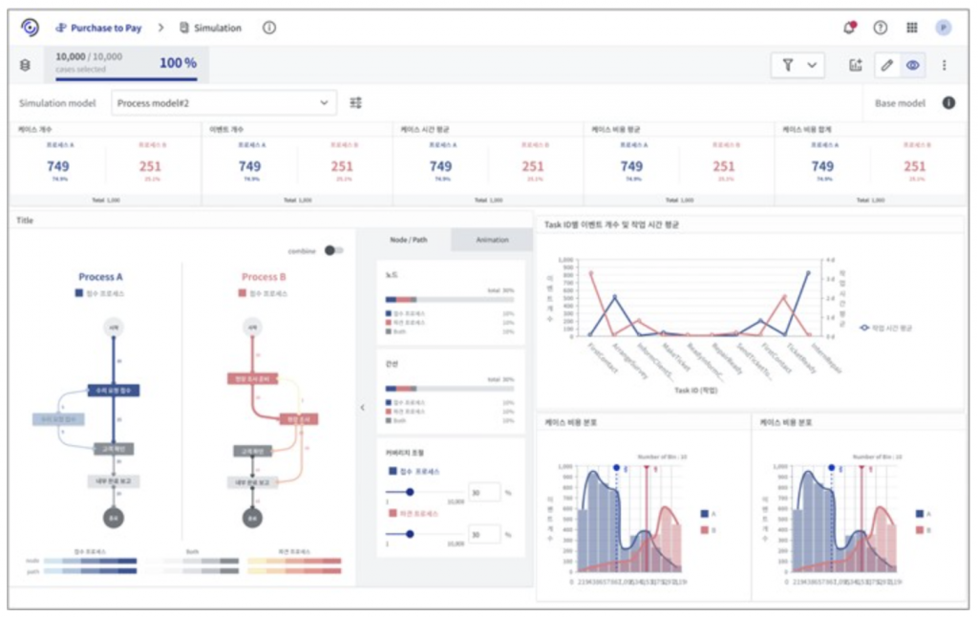Go to Purchase to Pay breadcrumb

coord(99,28)
